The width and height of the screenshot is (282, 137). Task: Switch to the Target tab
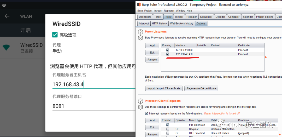click(158, 17)
